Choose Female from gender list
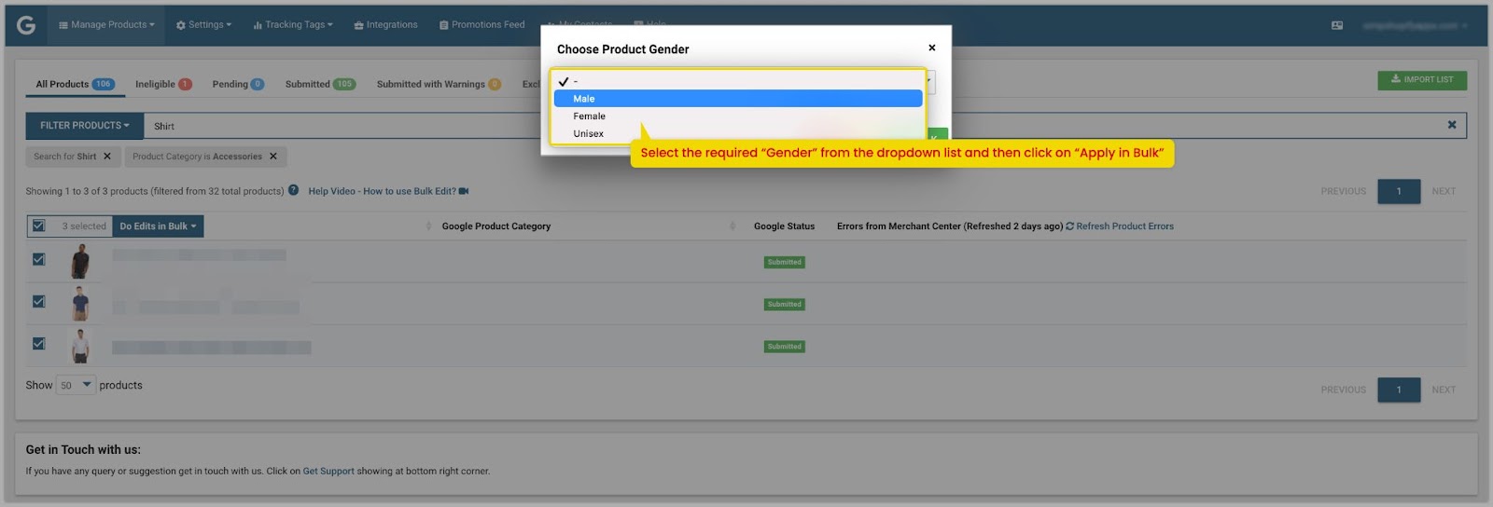Viewport: 1493px width, 507px height. [738, 116]
